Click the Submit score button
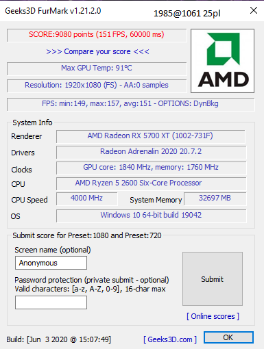Image resolution: width=264 pixels, height=349 pixels. 213,279
